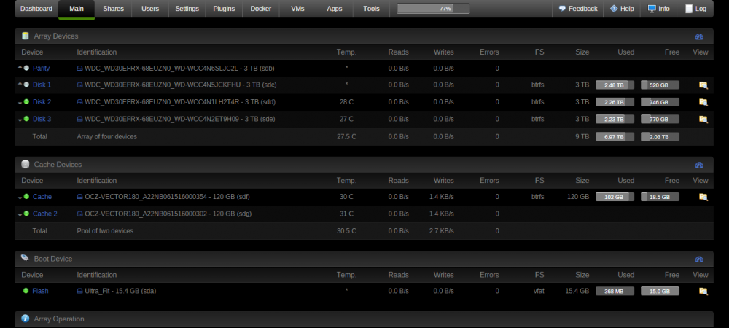Open the Settings tab
The image size is (729, 328).
pyautogui.click(x=187, y=9)
